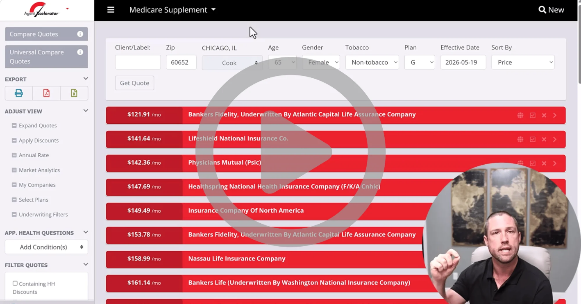Expand the Physicians Mutual row chevron
581x304 pixels.
(555, 163)
